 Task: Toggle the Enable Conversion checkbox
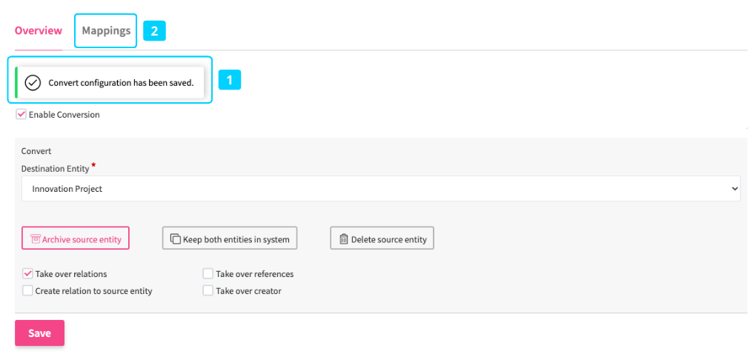21,115
